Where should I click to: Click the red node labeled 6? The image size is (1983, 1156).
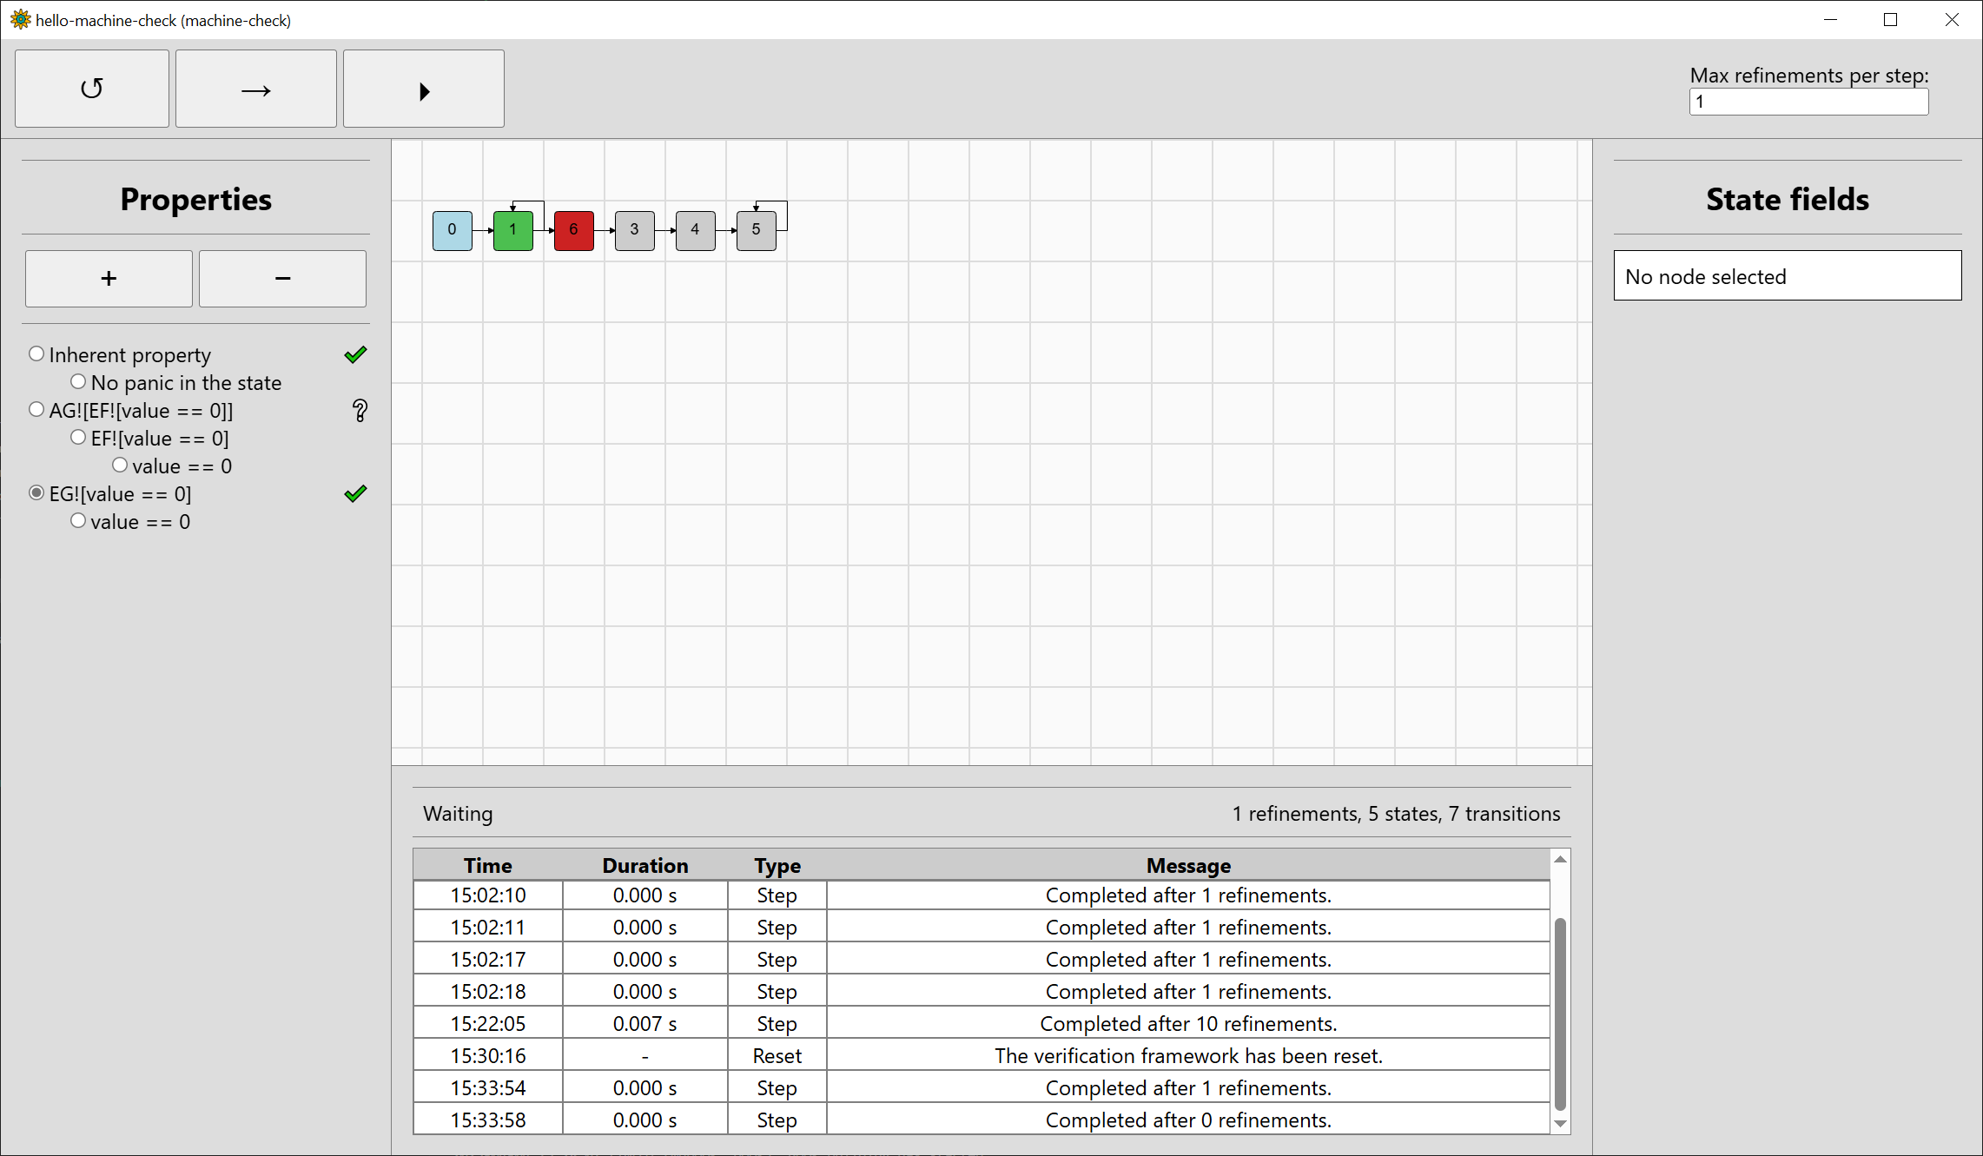point(574,230)
